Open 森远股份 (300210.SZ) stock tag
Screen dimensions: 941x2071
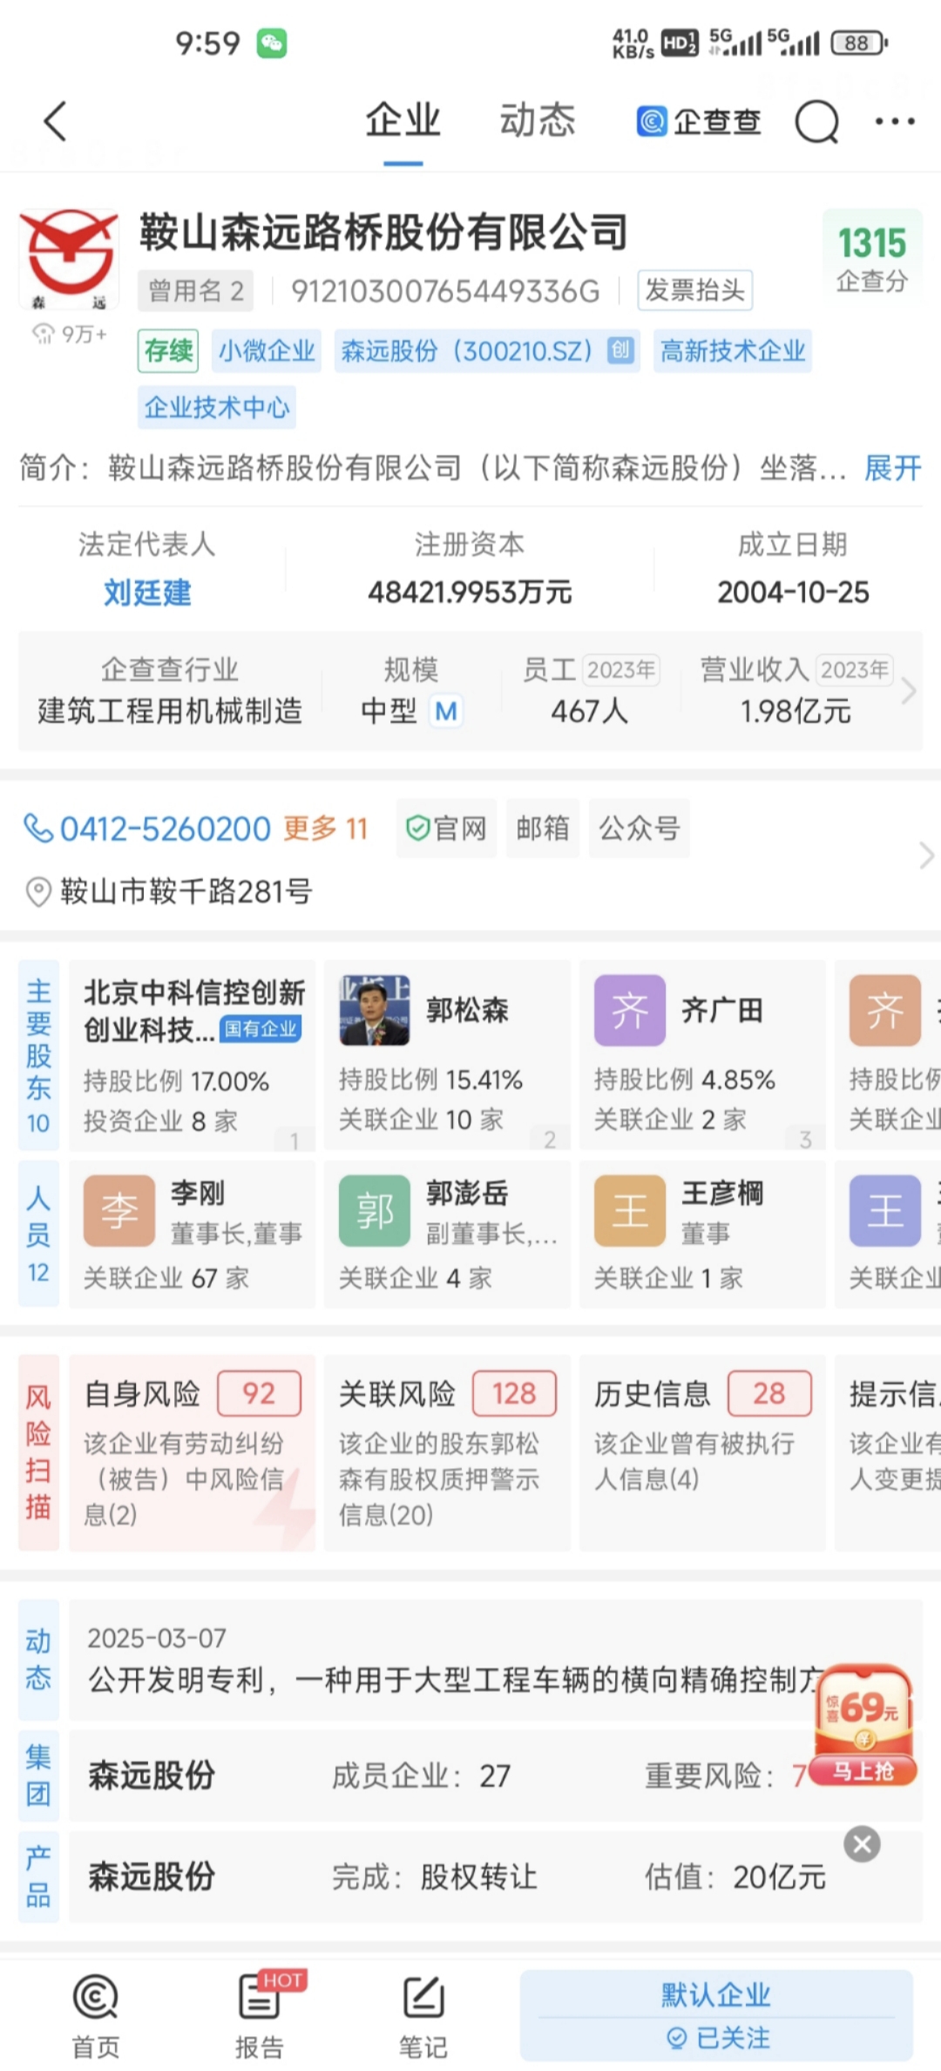[x=487, y=351]
